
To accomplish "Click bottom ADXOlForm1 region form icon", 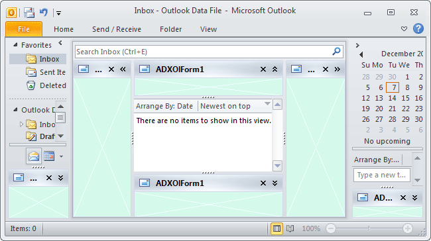I will click(145, 183).
